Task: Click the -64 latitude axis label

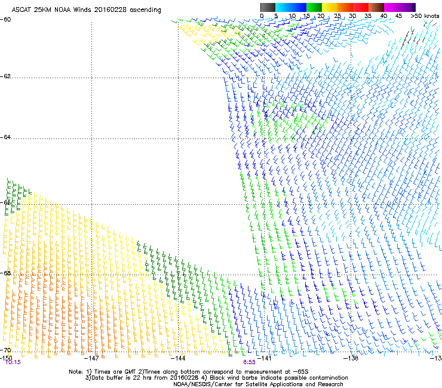Action: [x=5, y=137]
